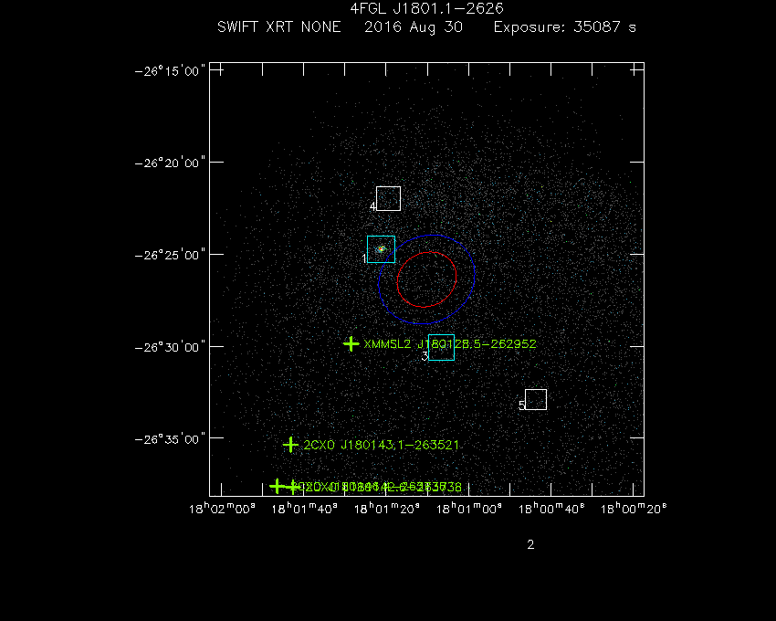Viewport: 776px width, 621px height.
Task: Select white source box number 5
Action: 536,400
